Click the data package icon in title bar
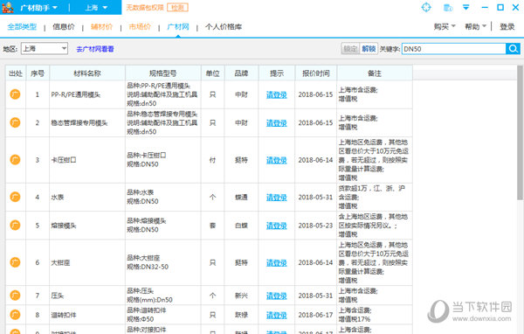 pos(447,7)
